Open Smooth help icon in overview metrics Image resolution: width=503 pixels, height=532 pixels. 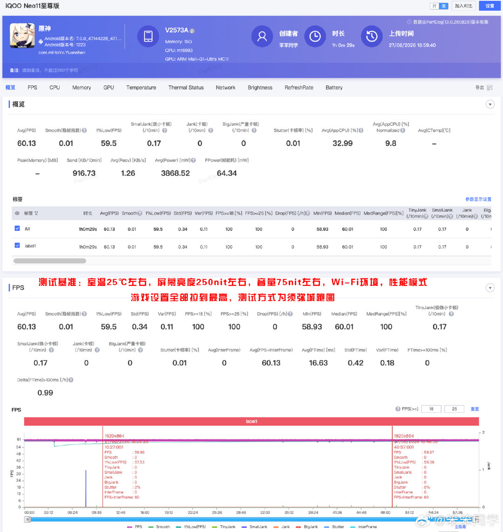click(84, 130)
